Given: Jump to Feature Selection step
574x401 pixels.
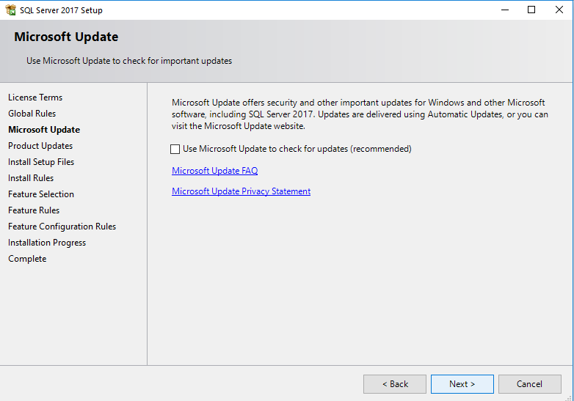Looking at the screenshot, I should pos(41,194).
